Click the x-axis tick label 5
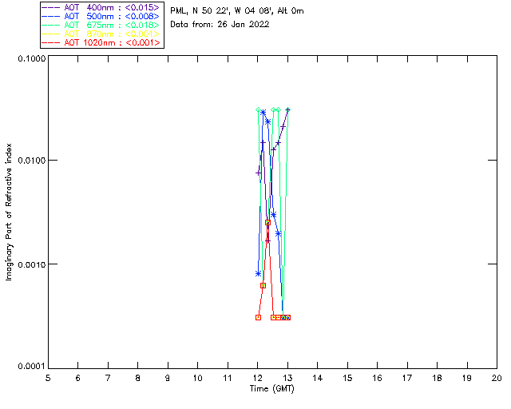Screen dimensions: 511x409 [48, 378]
